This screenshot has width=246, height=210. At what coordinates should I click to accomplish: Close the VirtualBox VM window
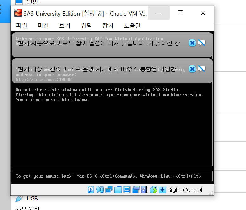click(203, 13)
